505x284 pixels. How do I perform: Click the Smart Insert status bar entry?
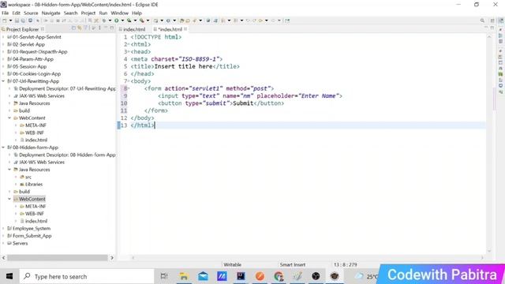pyautogui.click(x=293, y=265)
